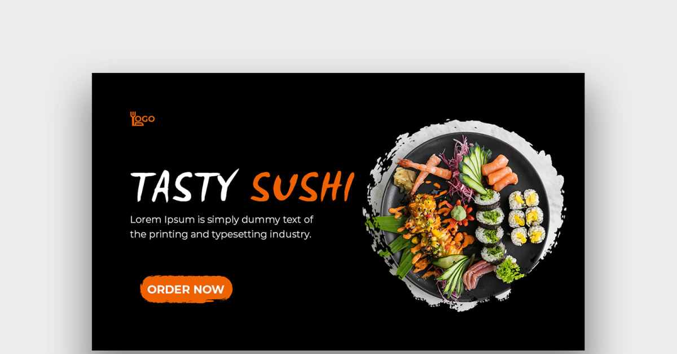677x354 pixels.
Task: Click the gray canvas area above banner
Action: 338,36
